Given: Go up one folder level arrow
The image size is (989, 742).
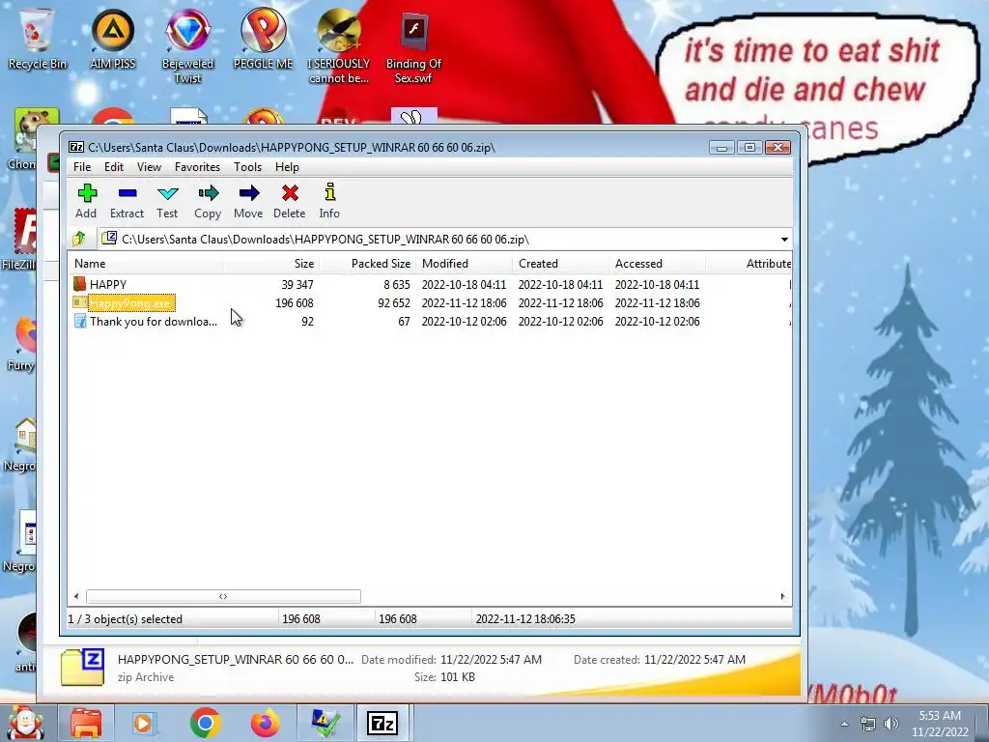Looking at the screenshot, I should 79,239.
